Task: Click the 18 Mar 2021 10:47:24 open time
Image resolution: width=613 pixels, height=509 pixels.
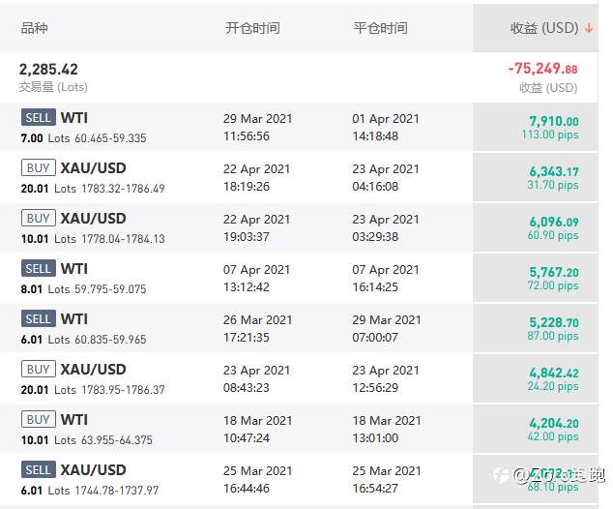Action: click(257, 429)
